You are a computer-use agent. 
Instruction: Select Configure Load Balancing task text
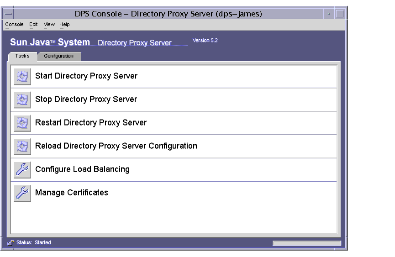82,169
